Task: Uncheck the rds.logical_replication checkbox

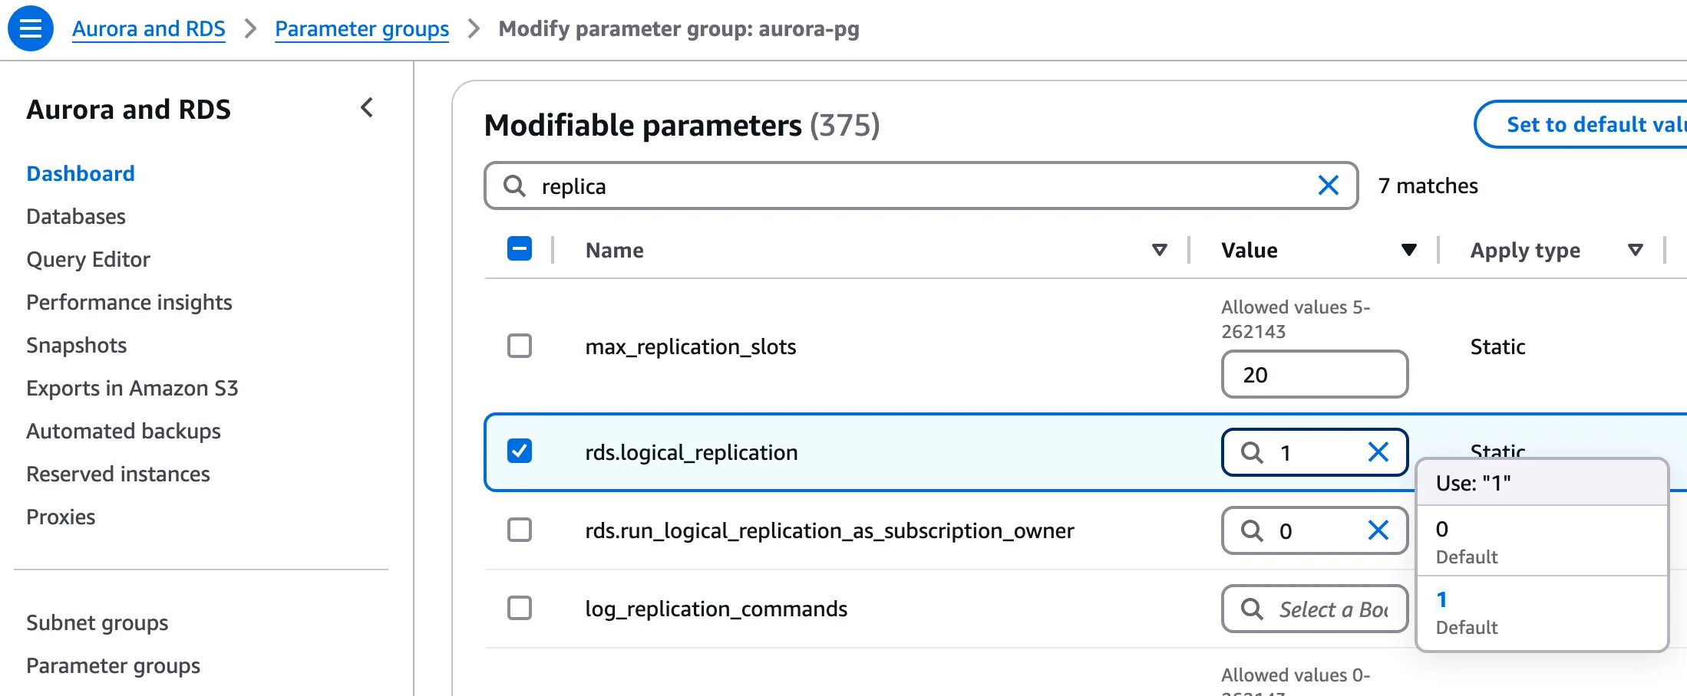Action: coord(520,451)
